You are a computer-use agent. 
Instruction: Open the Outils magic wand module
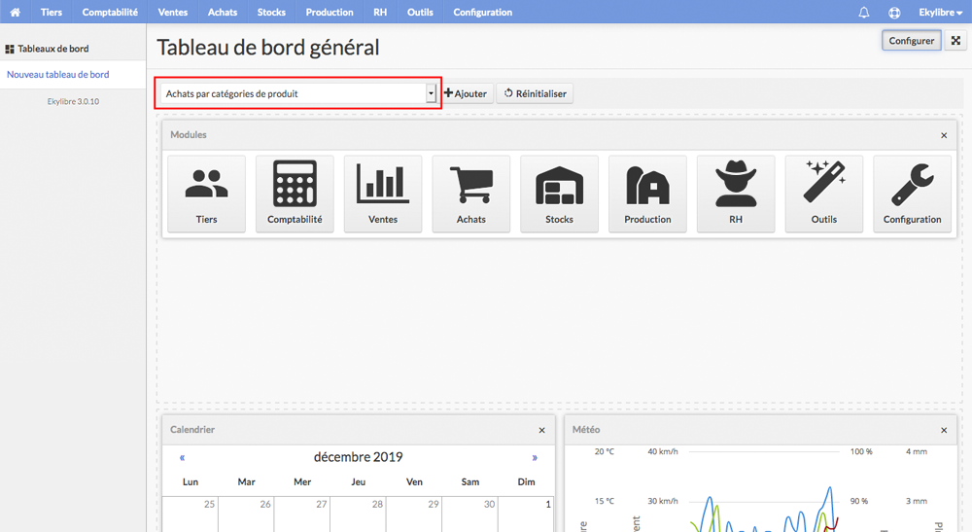[824, 195]
